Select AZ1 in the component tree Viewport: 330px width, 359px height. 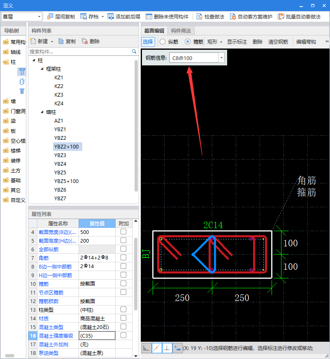tap(59, 120)
